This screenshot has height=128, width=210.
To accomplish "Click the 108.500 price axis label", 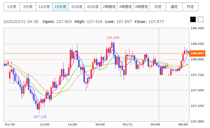I will pyautogui.click(x=197, y=28).
